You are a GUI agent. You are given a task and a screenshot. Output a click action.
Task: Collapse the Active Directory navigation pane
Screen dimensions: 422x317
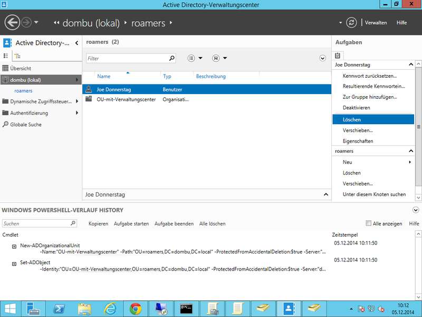[76, 43]
